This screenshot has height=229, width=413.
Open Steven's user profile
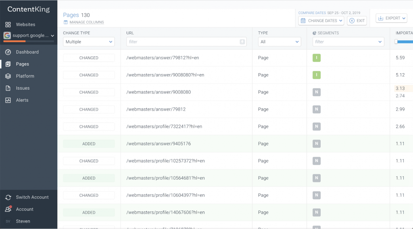(x=23, y=221)
